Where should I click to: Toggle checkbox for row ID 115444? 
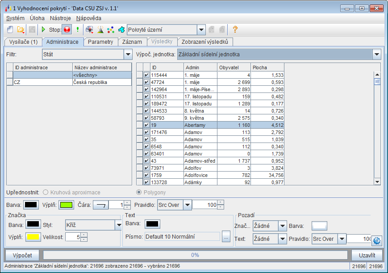(146, 76)
